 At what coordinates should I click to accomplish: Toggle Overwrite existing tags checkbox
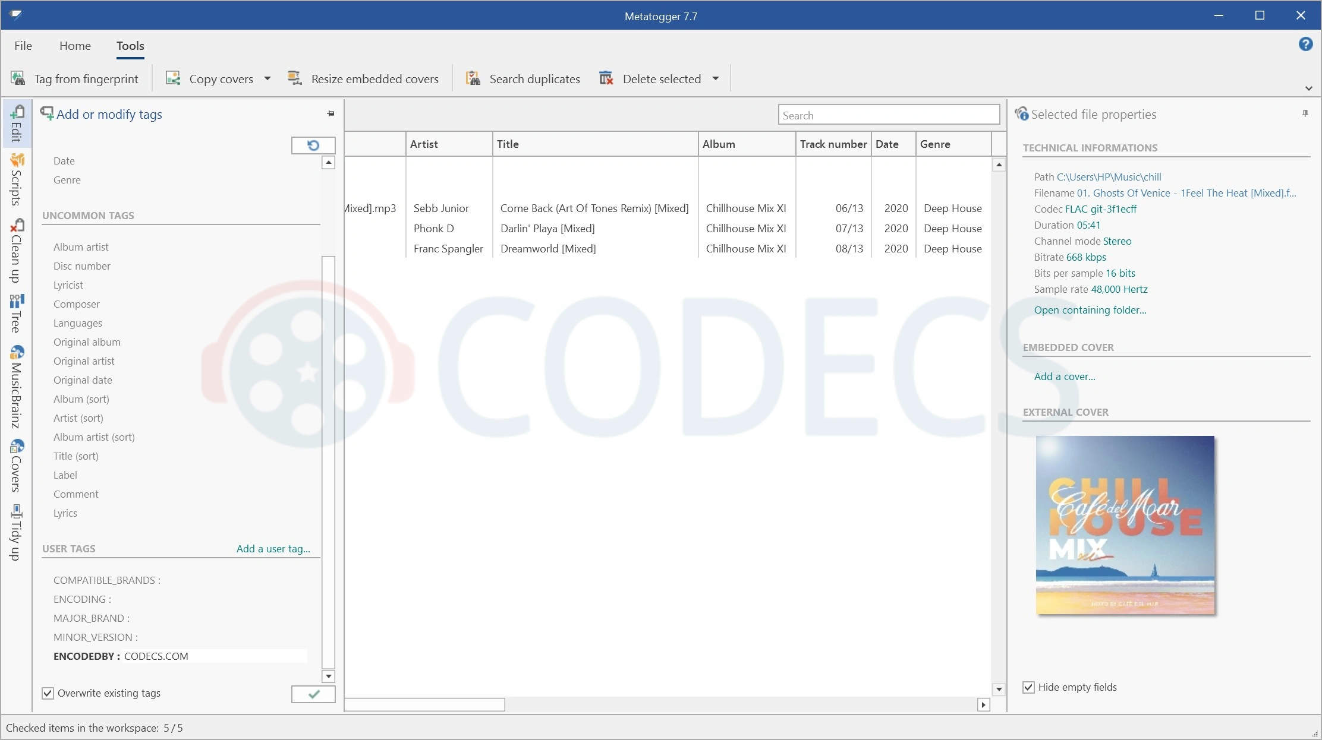pos(48,693)
